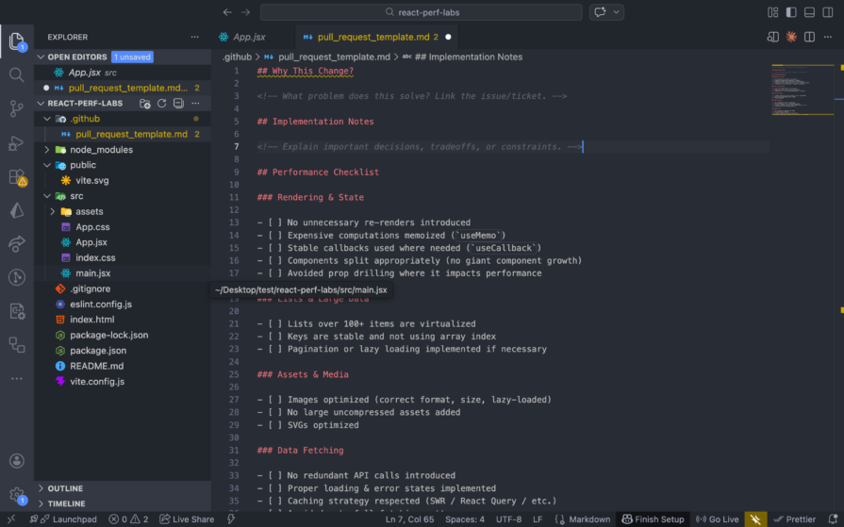Toggle the primary side bar visibility
The height and width of the screenshot is (527, 844).
[790, 12]
